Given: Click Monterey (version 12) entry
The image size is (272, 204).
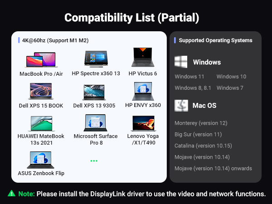Looking at the screenshot, I should pos(201,123).
